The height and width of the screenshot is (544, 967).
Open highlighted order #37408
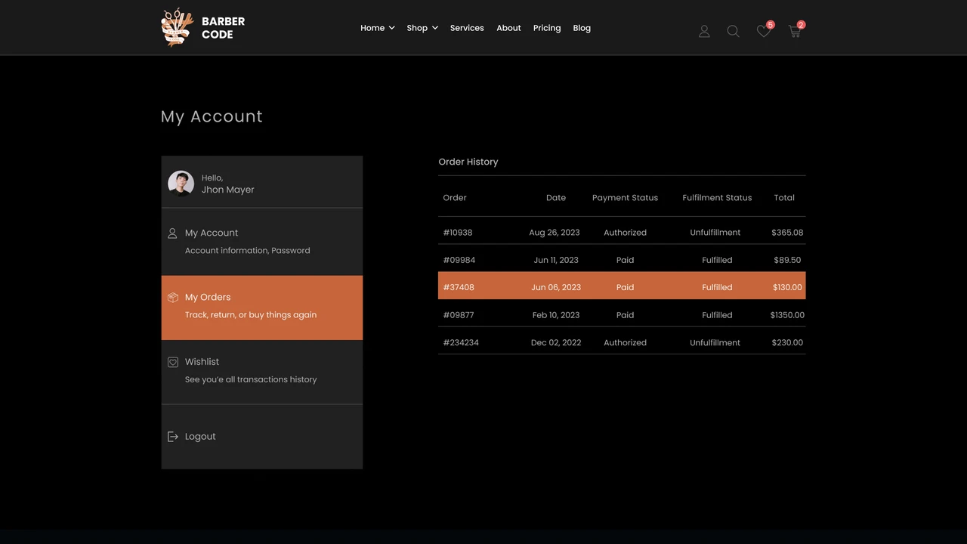pyautogui.click(x=459, y=287)
